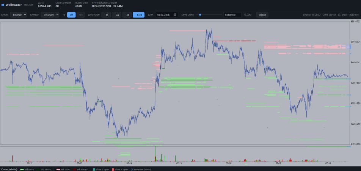Click the 07-12 date label on time axis

(30, 163)
